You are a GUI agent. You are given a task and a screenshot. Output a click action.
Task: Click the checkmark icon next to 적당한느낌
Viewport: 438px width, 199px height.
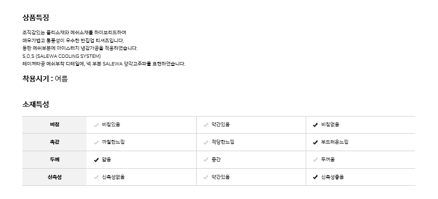[206, 142]
